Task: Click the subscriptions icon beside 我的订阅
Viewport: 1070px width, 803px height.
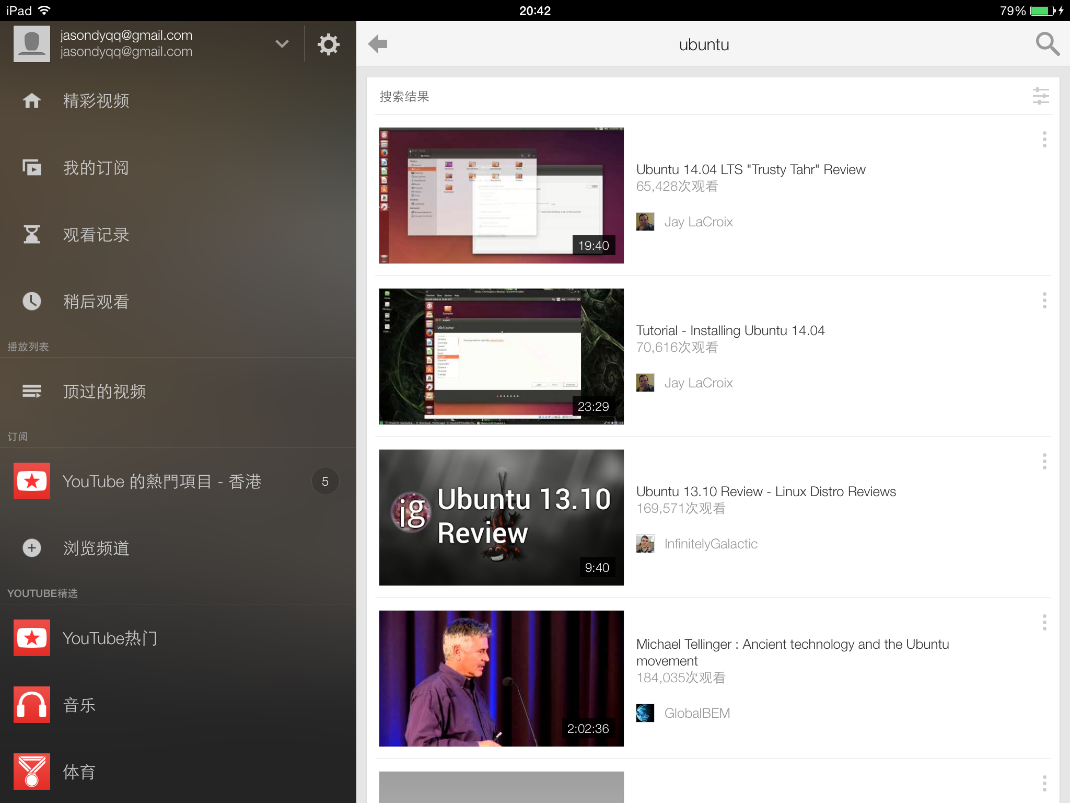Action: click(32, 167)
